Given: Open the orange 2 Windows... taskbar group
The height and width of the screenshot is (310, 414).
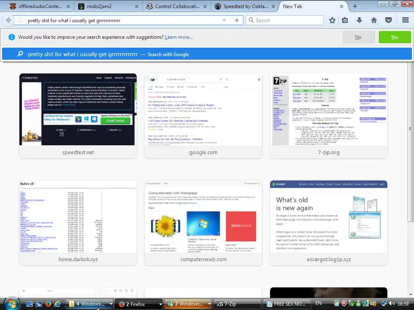Looking at the screenshot, I should click(186, 304).
